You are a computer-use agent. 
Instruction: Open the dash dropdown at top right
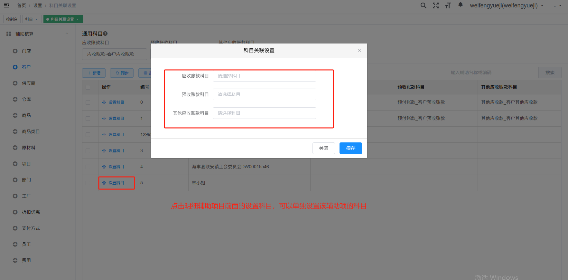tap(557, 5)
